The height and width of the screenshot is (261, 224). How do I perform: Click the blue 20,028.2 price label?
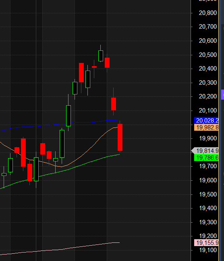click(206, 121)
